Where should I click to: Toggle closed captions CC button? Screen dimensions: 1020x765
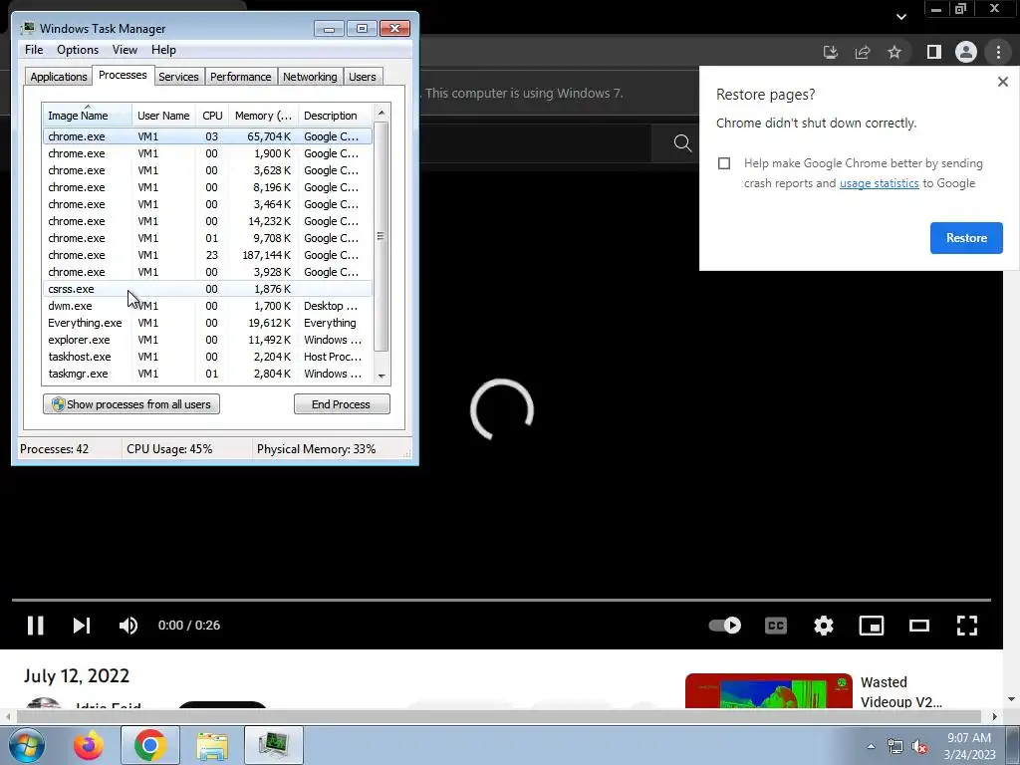tap(776, 626)
